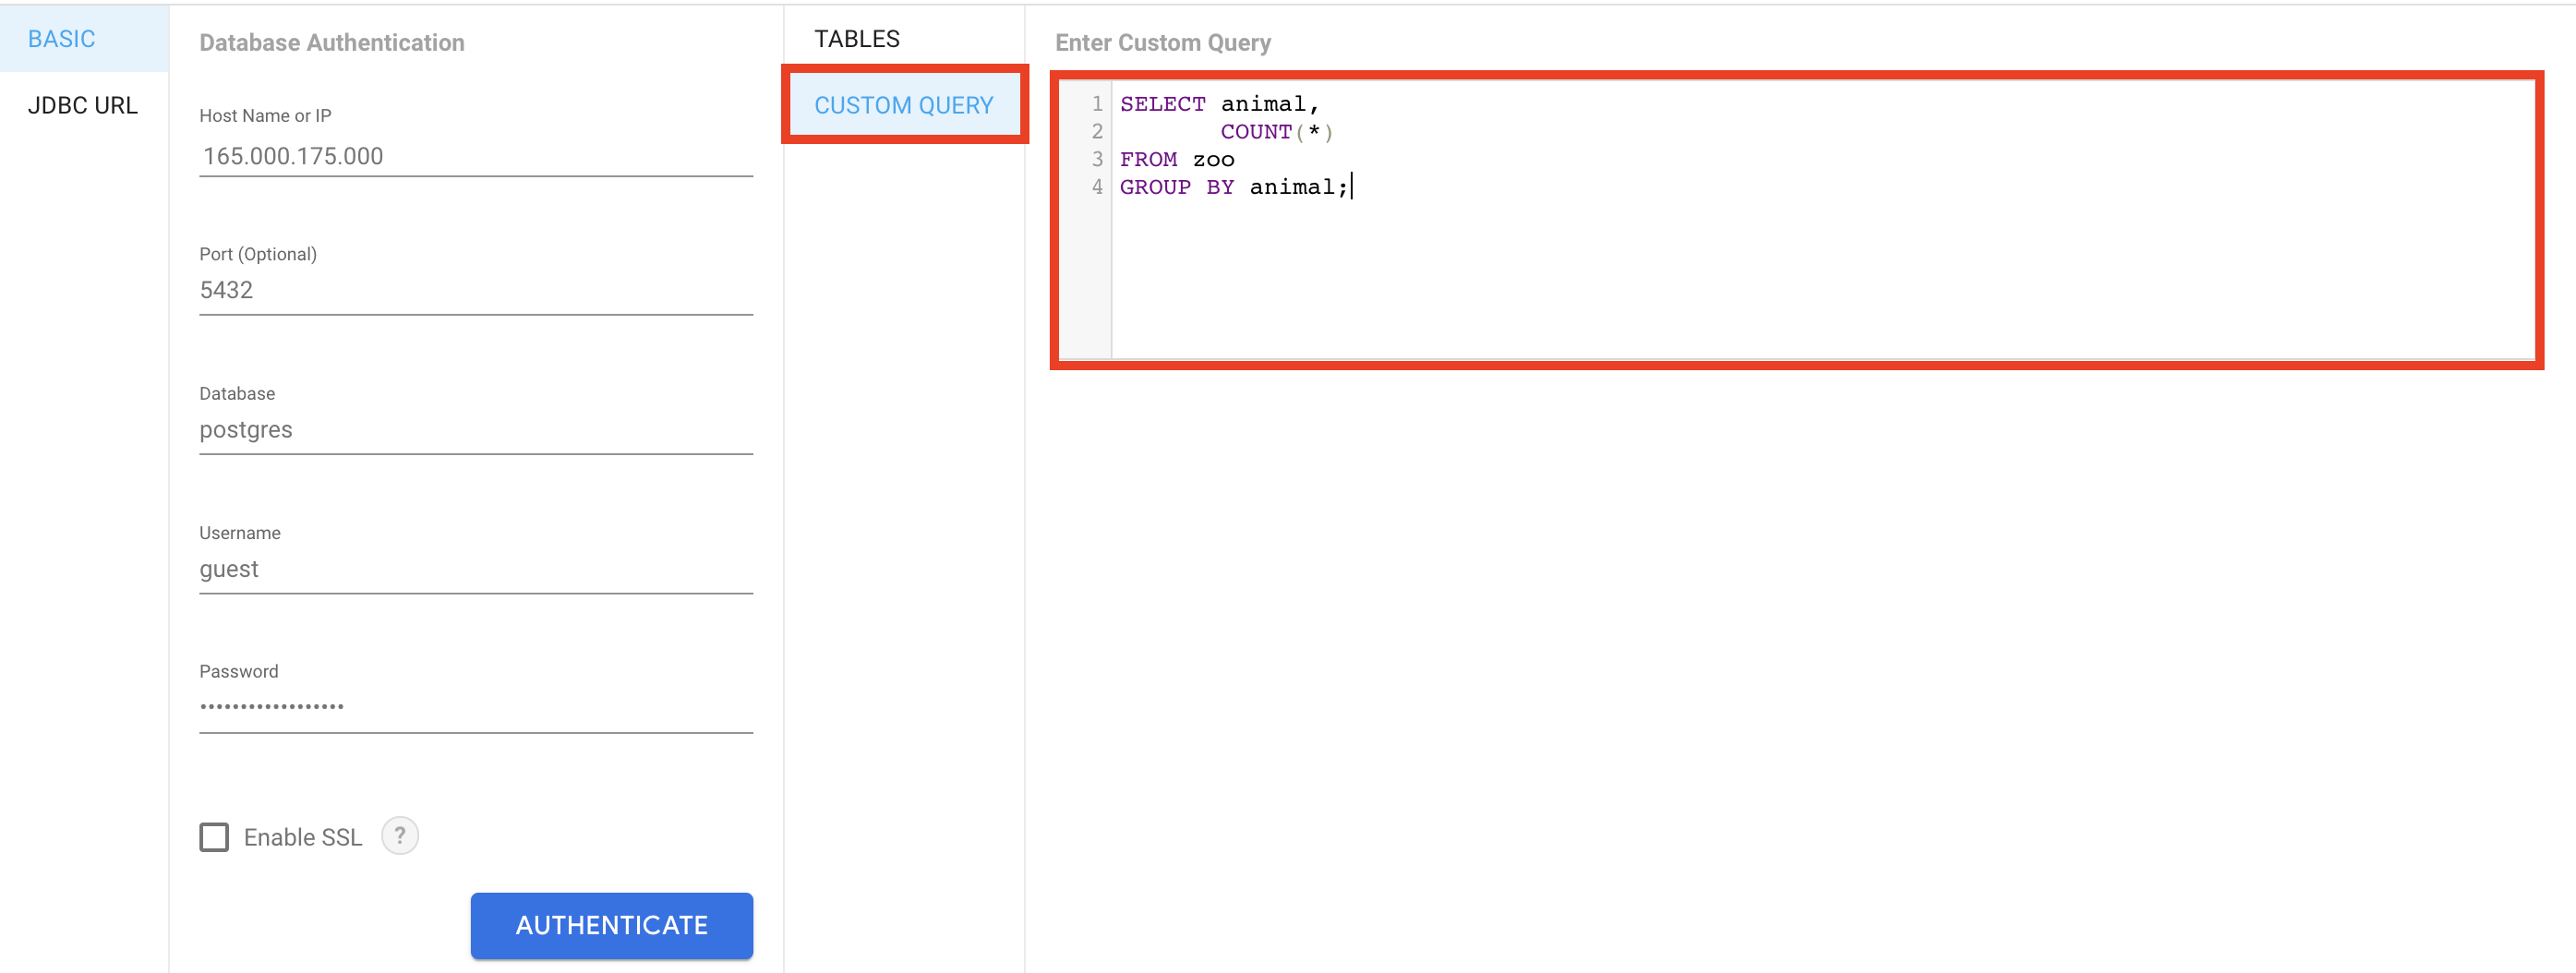Open the TABLES tab
The image size is (2576, 973).
[856, 39]
